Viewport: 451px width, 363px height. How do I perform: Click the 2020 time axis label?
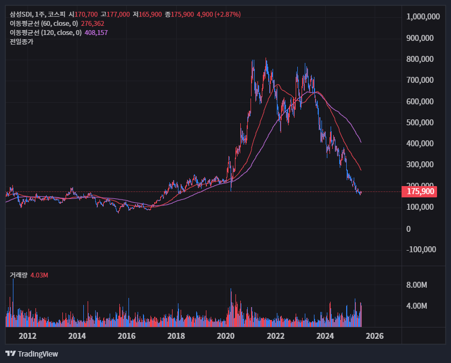[x=226, y=336]
